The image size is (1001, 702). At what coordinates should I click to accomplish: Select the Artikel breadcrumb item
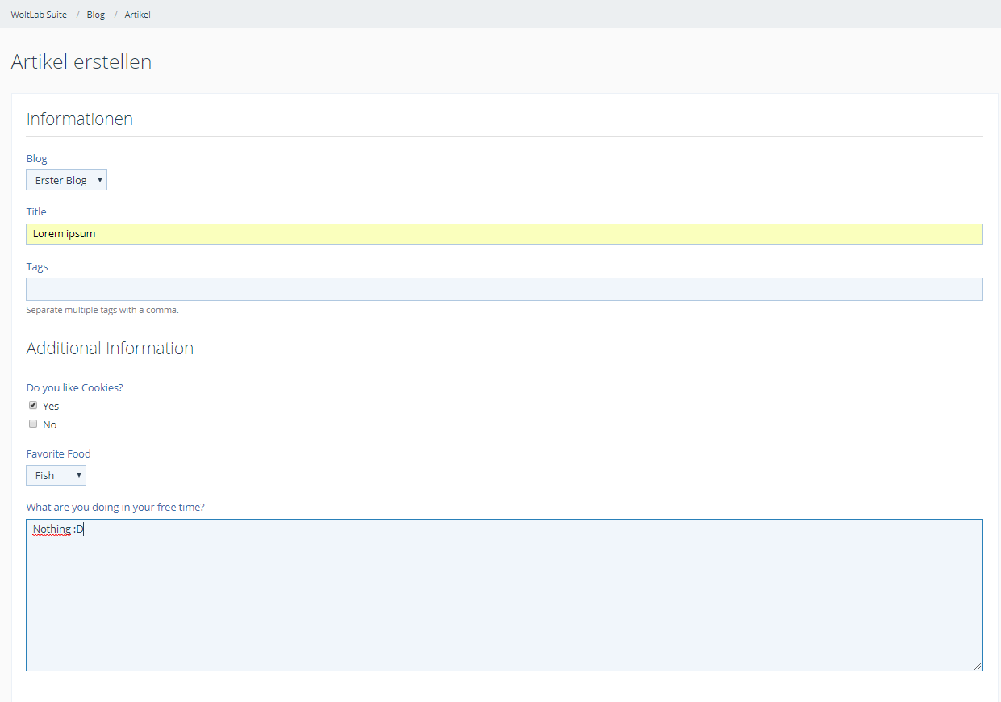point(137,15)
